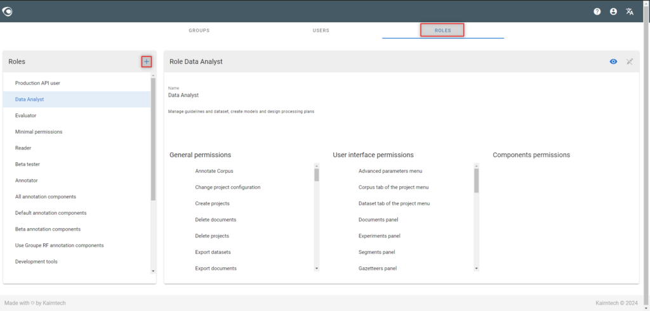This screenshot has width=650, height=311.
Task: Select the Beta tester role
Action: (x=77, y=164)
